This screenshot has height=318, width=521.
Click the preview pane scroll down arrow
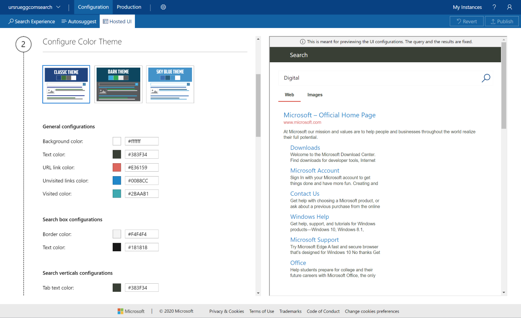504,293
